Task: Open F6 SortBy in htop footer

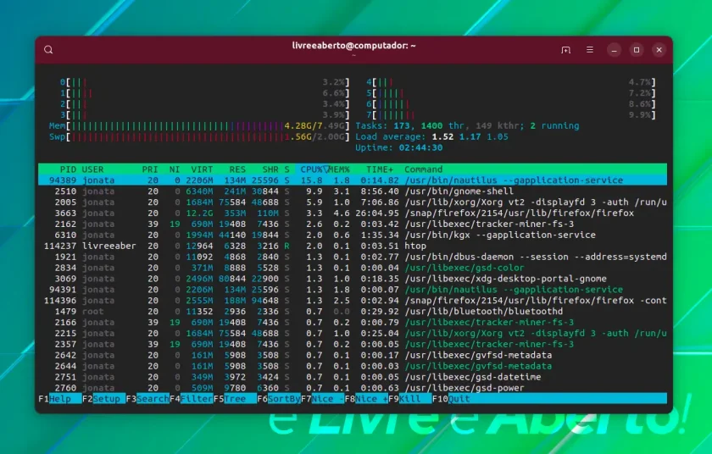Action: [279, 399]
